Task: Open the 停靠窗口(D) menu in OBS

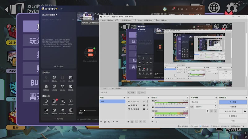Action: [x=126, y=20]
